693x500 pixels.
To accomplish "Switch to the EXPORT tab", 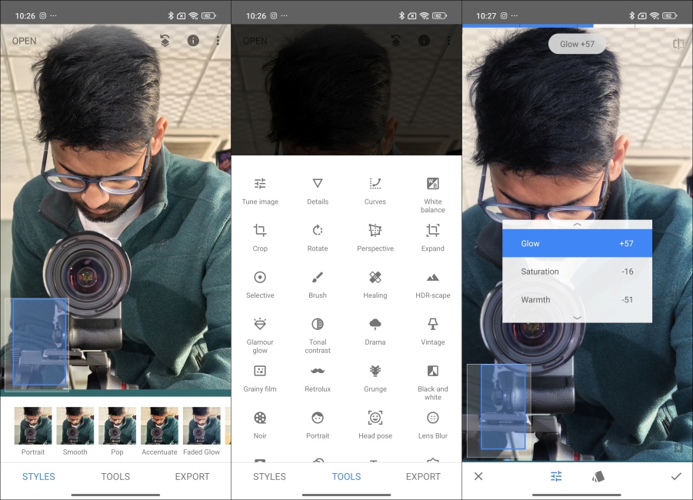I will (x=423, y=477).
